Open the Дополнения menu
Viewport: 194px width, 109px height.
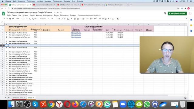(x=64, y=15)
